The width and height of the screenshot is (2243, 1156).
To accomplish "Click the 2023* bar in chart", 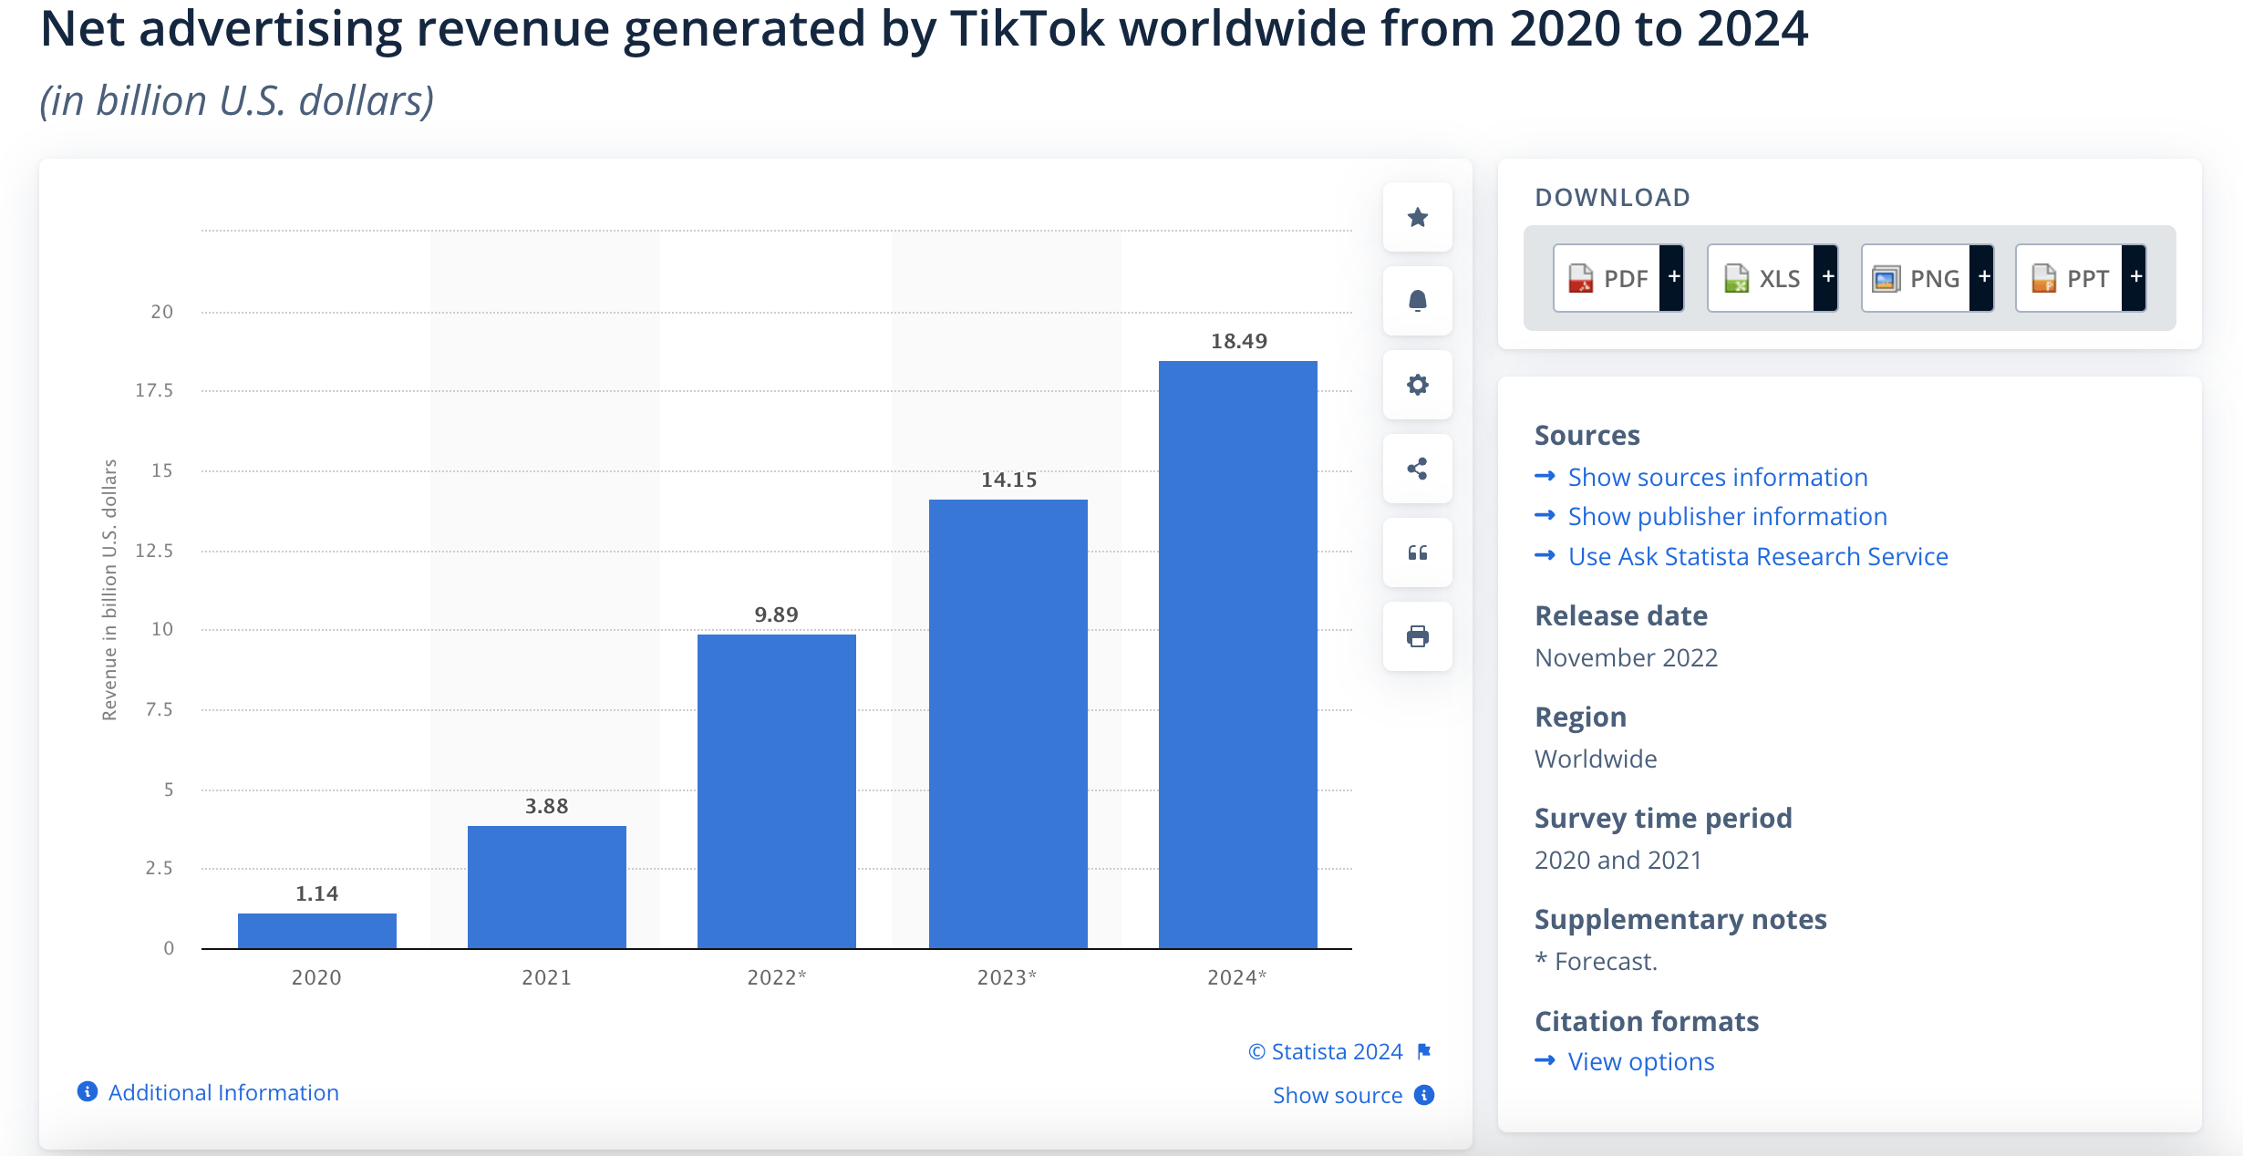I will point(1008,724).
